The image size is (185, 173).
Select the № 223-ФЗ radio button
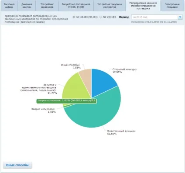point(101,17)
